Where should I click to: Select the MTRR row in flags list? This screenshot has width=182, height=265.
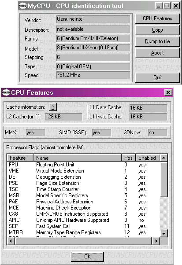[84, 232]
